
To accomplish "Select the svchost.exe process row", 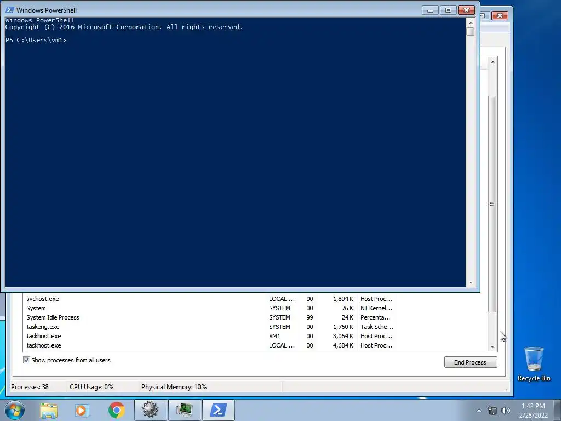I will (210, 299).
